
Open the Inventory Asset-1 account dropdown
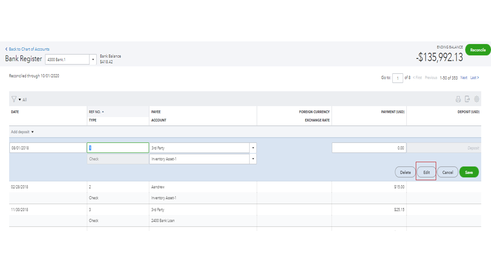[253, 159]
